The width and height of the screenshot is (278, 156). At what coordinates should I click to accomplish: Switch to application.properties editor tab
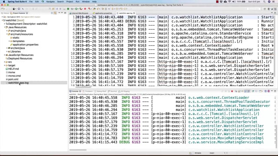103,13
